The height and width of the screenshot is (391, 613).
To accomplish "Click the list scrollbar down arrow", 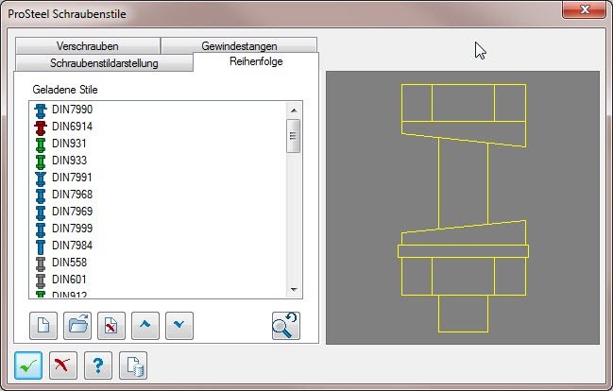I will pos(294,290).
